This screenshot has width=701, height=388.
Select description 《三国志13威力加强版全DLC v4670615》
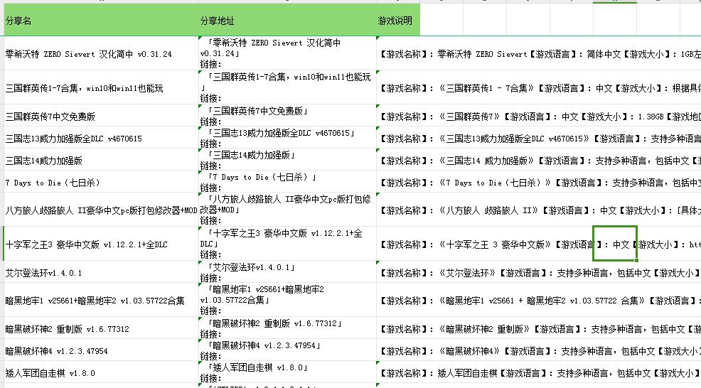[539, 138]
